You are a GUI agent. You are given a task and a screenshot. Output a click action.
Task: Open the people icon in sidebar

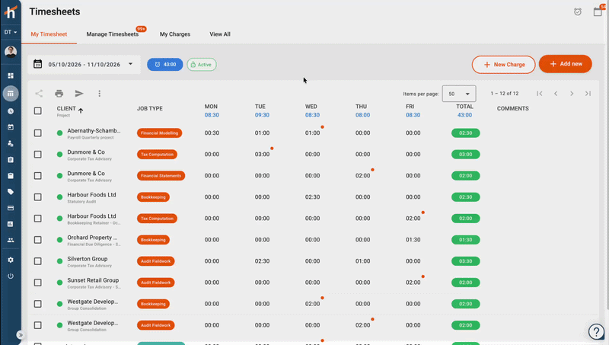[x=11, y=240]
